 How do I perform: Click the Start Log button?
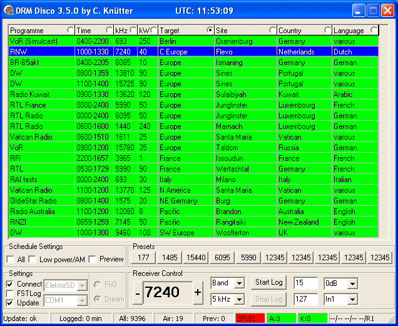269,283
